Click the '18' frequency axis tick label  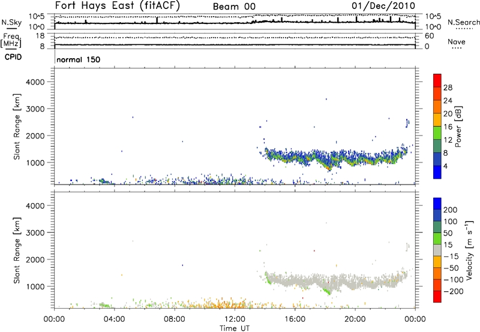(40, 36)
